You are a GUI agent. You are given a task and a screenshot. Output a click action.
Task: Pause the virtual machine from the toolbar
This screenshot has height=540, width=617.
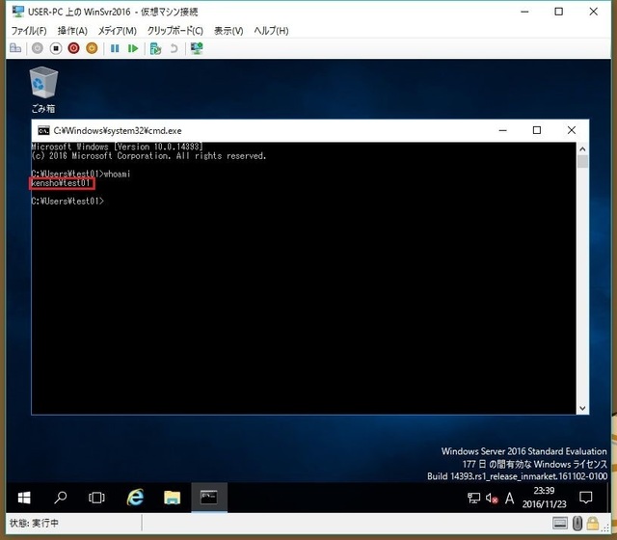tap(115, 47)
